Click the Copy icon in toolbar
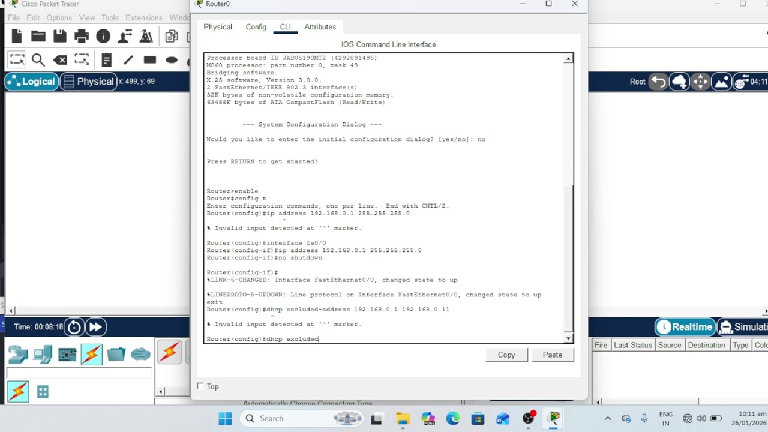Image resolution: width=768 pixels, height=432 pixels. [x=172, y=37]
